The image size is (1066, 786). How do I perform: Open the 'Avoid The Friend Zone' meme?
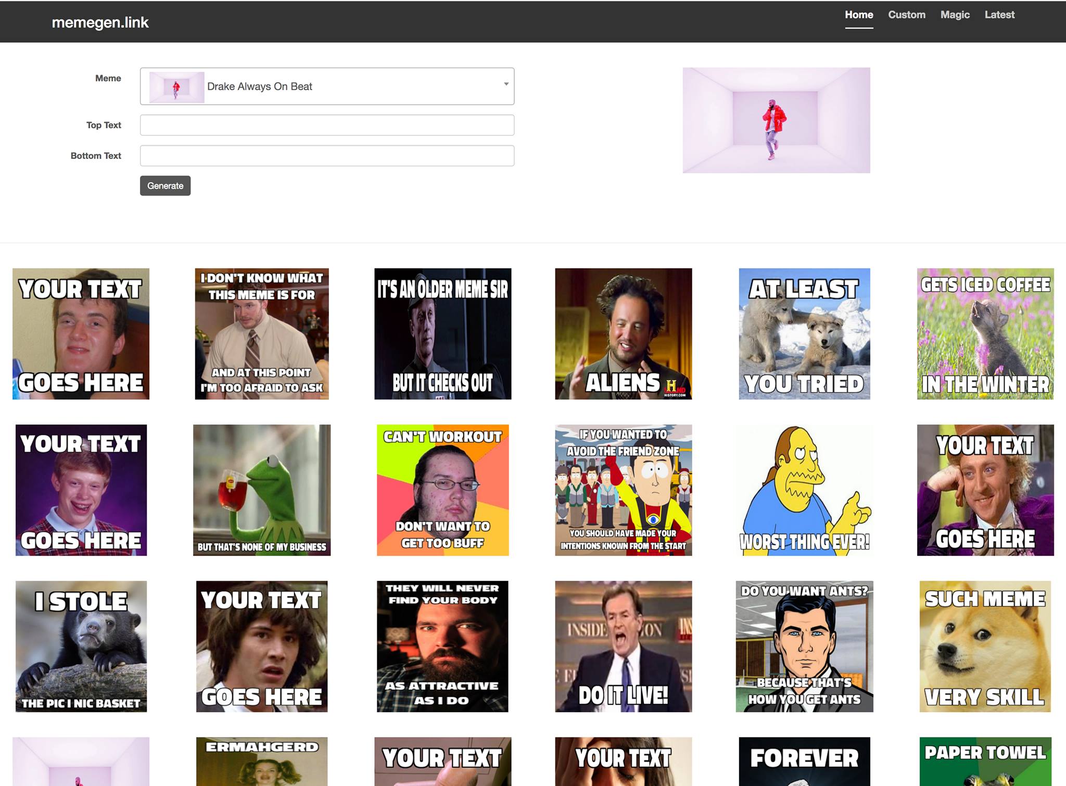pyautogui.click(x=624, y=490)
